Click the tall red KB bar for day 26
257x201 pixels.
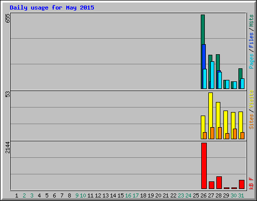click(x=204, y=166)
